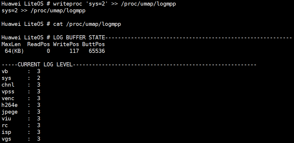The image size is (294, 143).
Task: Click the 'cat /proc/umap/logmpp' command
Action: [87, 24]
